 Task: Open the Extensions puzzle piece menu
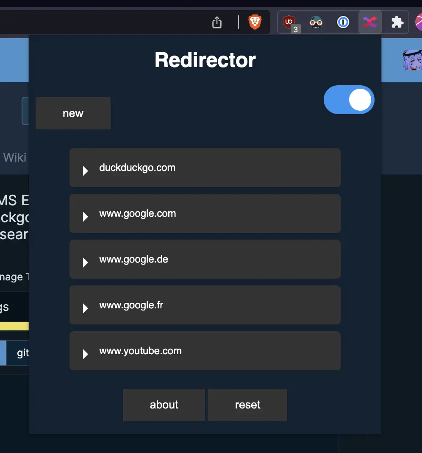[x=397, y=22]
